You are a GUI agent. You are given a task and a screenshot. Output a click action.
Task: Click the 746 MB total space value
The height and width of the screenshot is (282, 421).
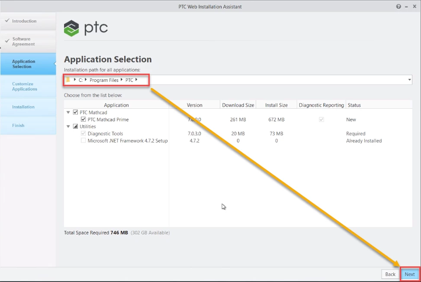tap(119, 233)
